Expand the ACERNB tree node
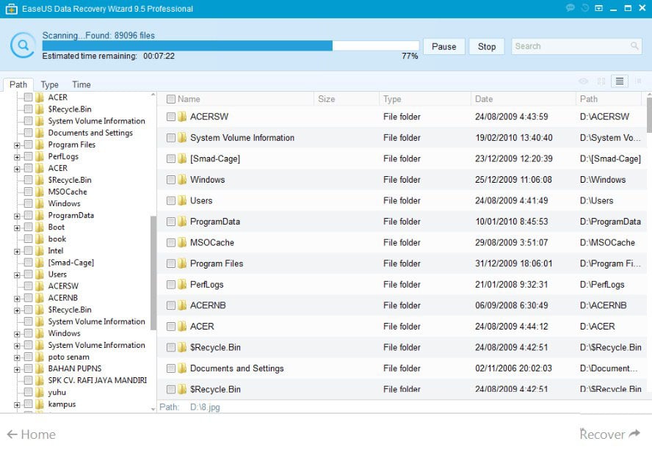 (x=17, y=299)
